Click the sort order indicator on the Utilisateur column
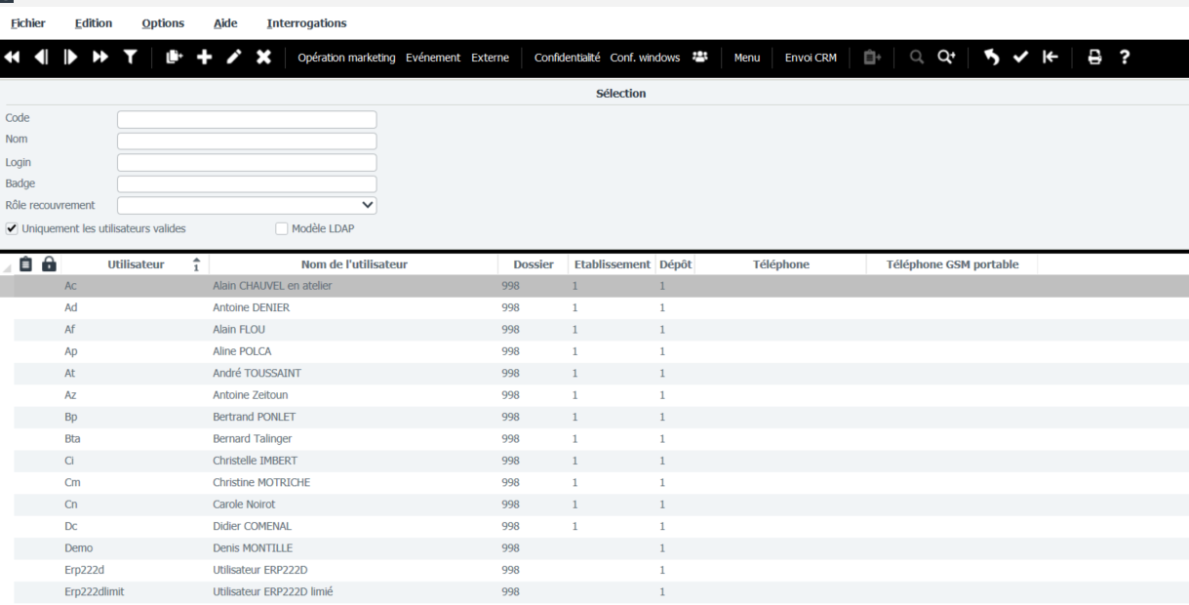Screen dimensions: 1189x605 pyautogui.click(x=196, y=264)
